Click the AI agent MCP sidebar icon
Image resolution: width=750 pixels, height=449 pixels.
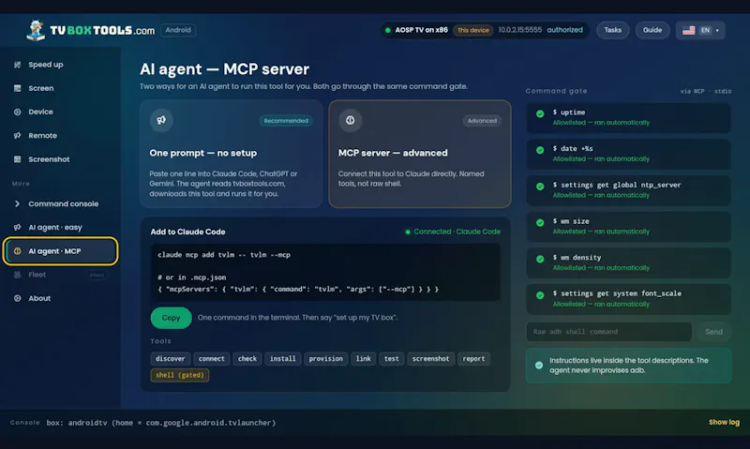(17, 251)
